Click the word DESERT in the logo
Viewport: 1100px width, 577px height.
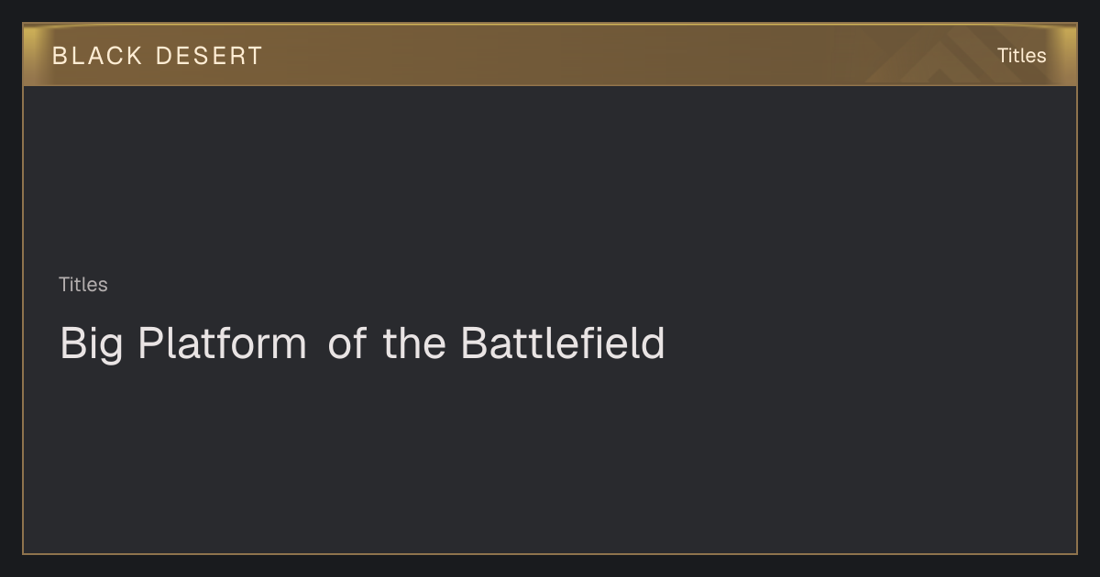click(x=209, y=56)
